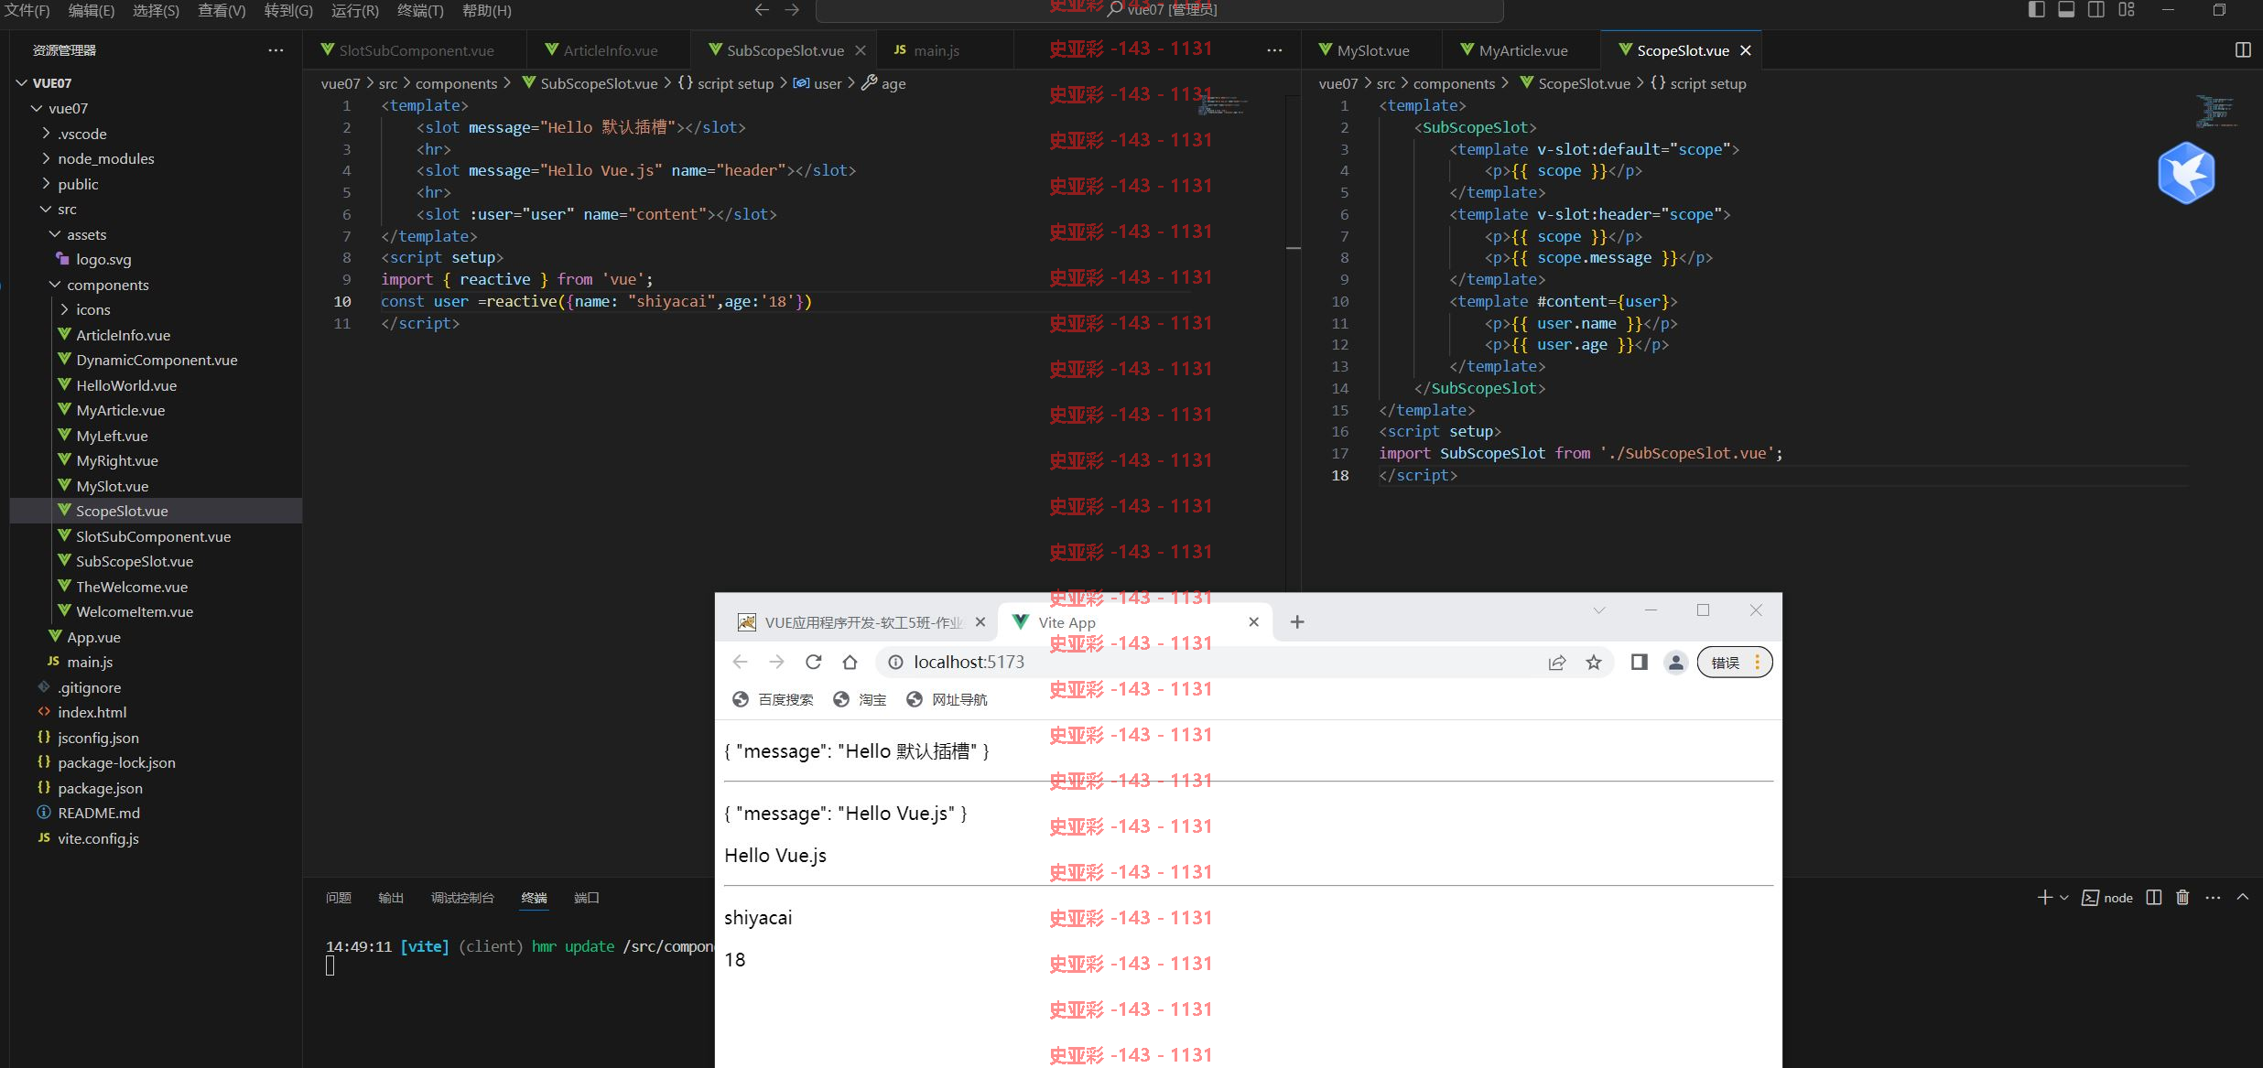Close the ScopeSlot.vue editor tab

1746,50
